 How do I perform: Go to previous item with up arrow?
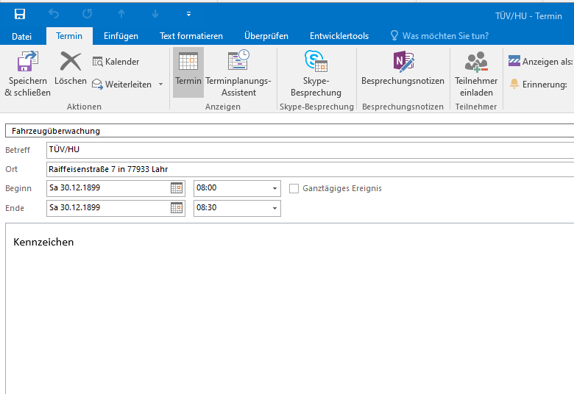pos(121,14)
